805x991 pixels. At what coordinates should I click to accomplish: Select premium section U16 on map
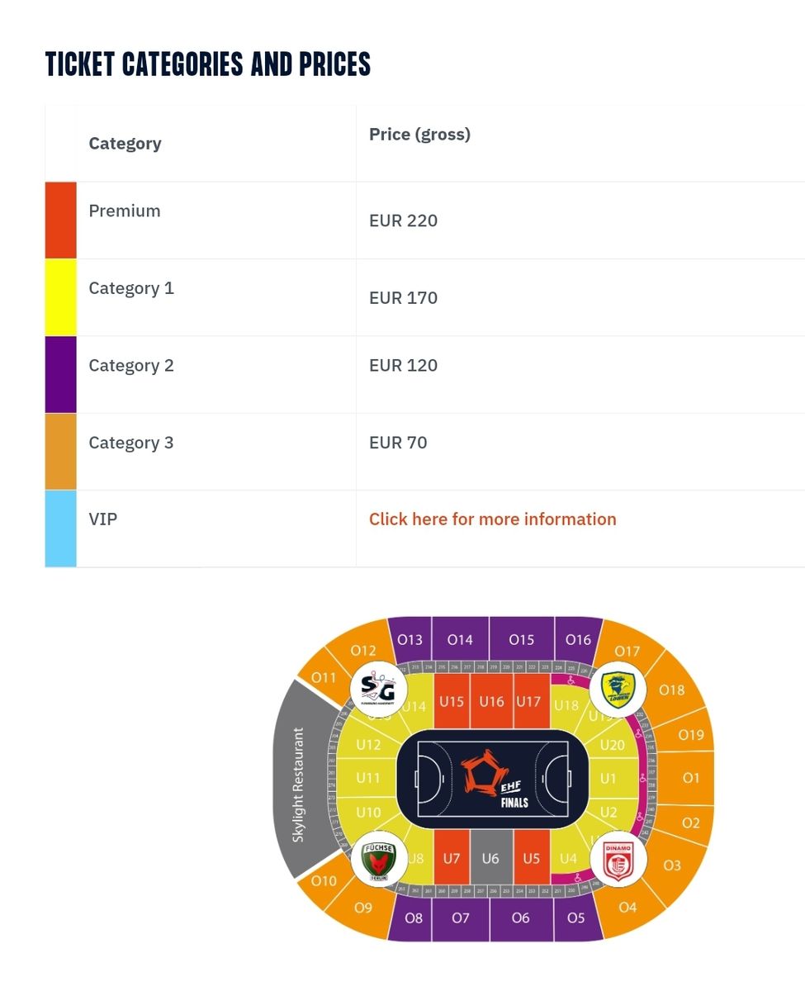(x=491, y=702)
